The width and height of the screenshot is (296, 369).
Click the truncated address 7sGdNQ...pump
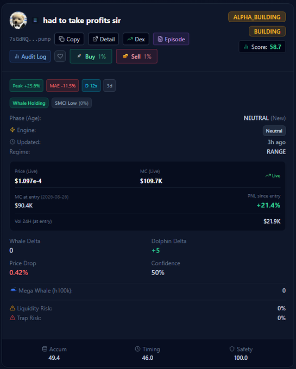point(30,39)
